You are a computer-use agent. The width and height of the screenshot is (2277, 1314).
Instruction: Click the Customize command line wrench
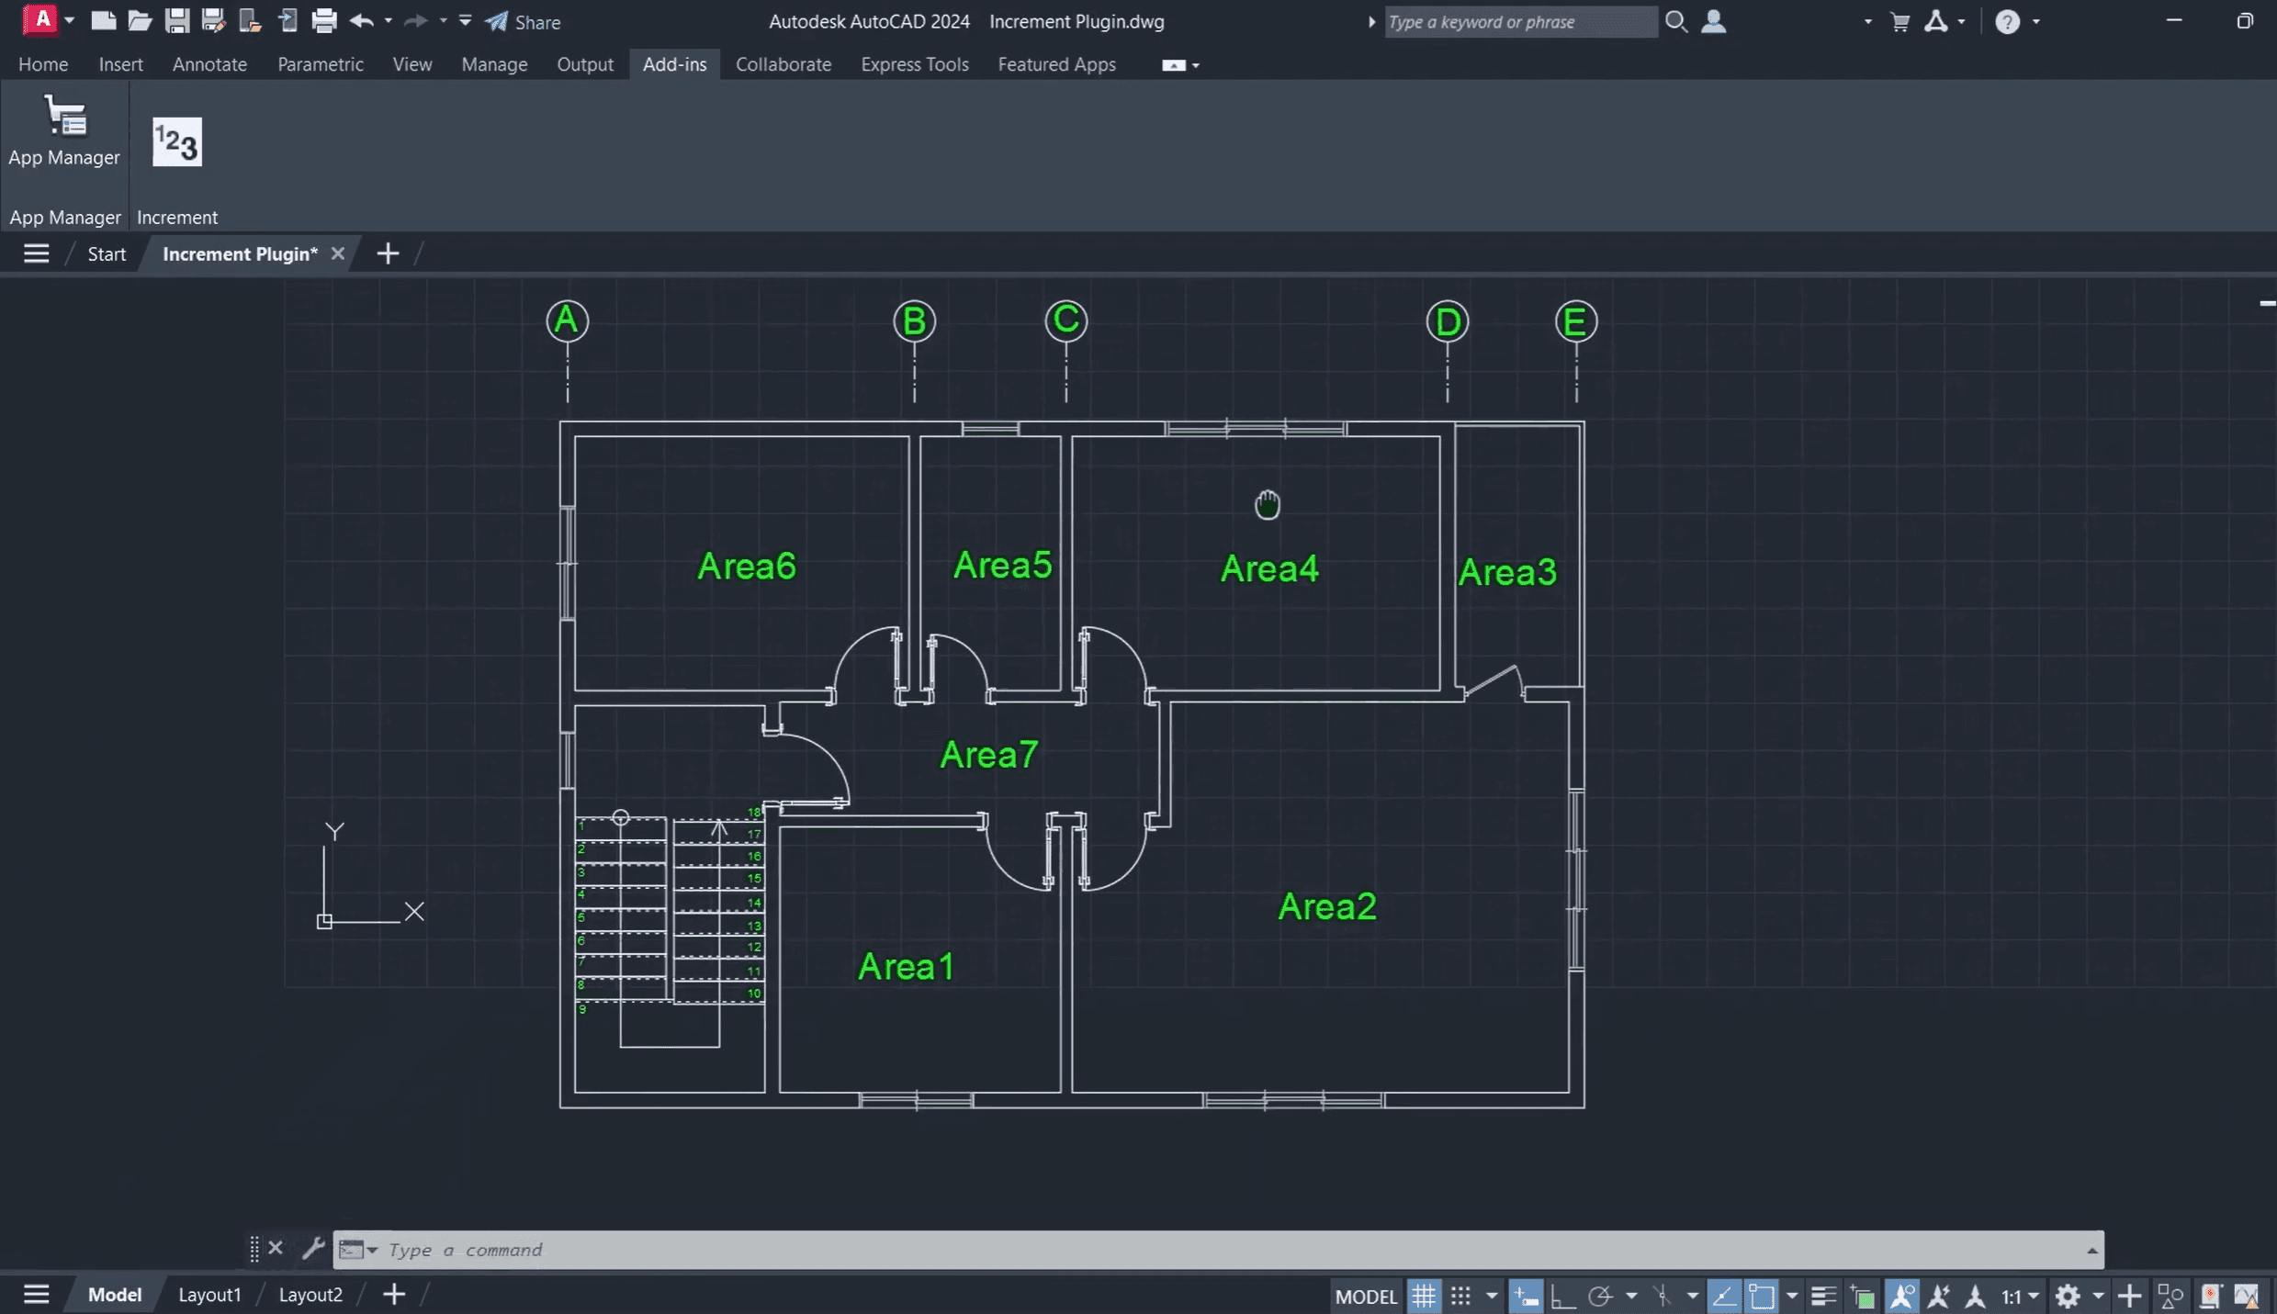pyautogui.click(x=312, y=1249)
